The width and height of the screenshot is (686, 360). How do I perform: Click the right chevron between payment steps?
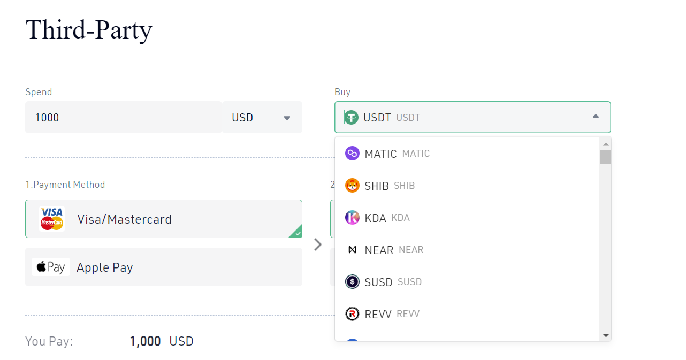318,244
